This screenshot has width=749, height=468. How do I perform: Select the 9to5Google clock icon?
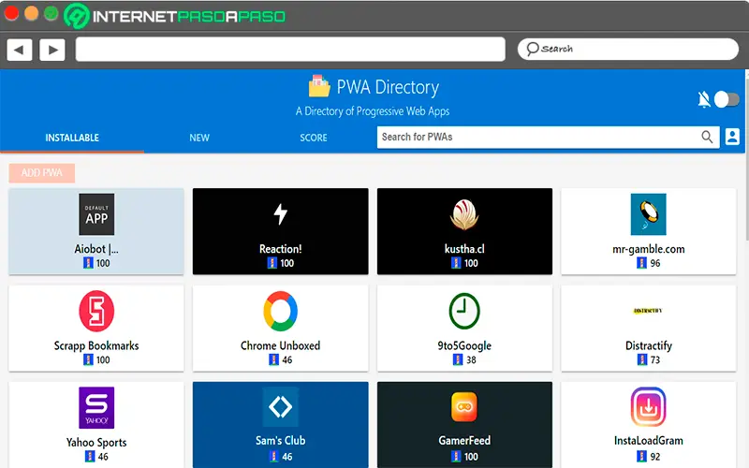[464, 311]
